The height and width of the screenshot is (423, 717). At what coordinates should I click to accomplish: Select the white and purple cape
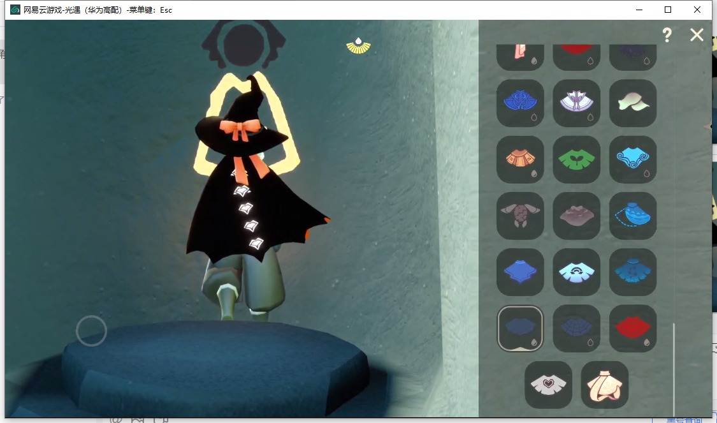pyautogui.click(x=576, y=103)
